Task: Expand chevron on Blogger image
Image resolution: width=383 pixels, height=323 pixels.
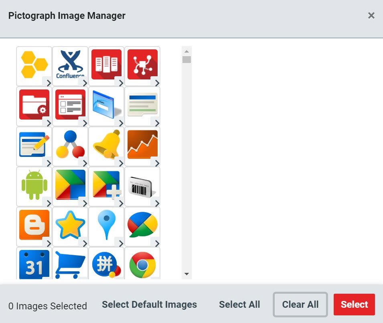Action: 49,243
